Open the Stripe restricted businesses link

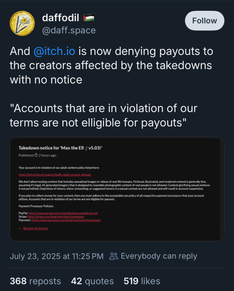[56, 217]
